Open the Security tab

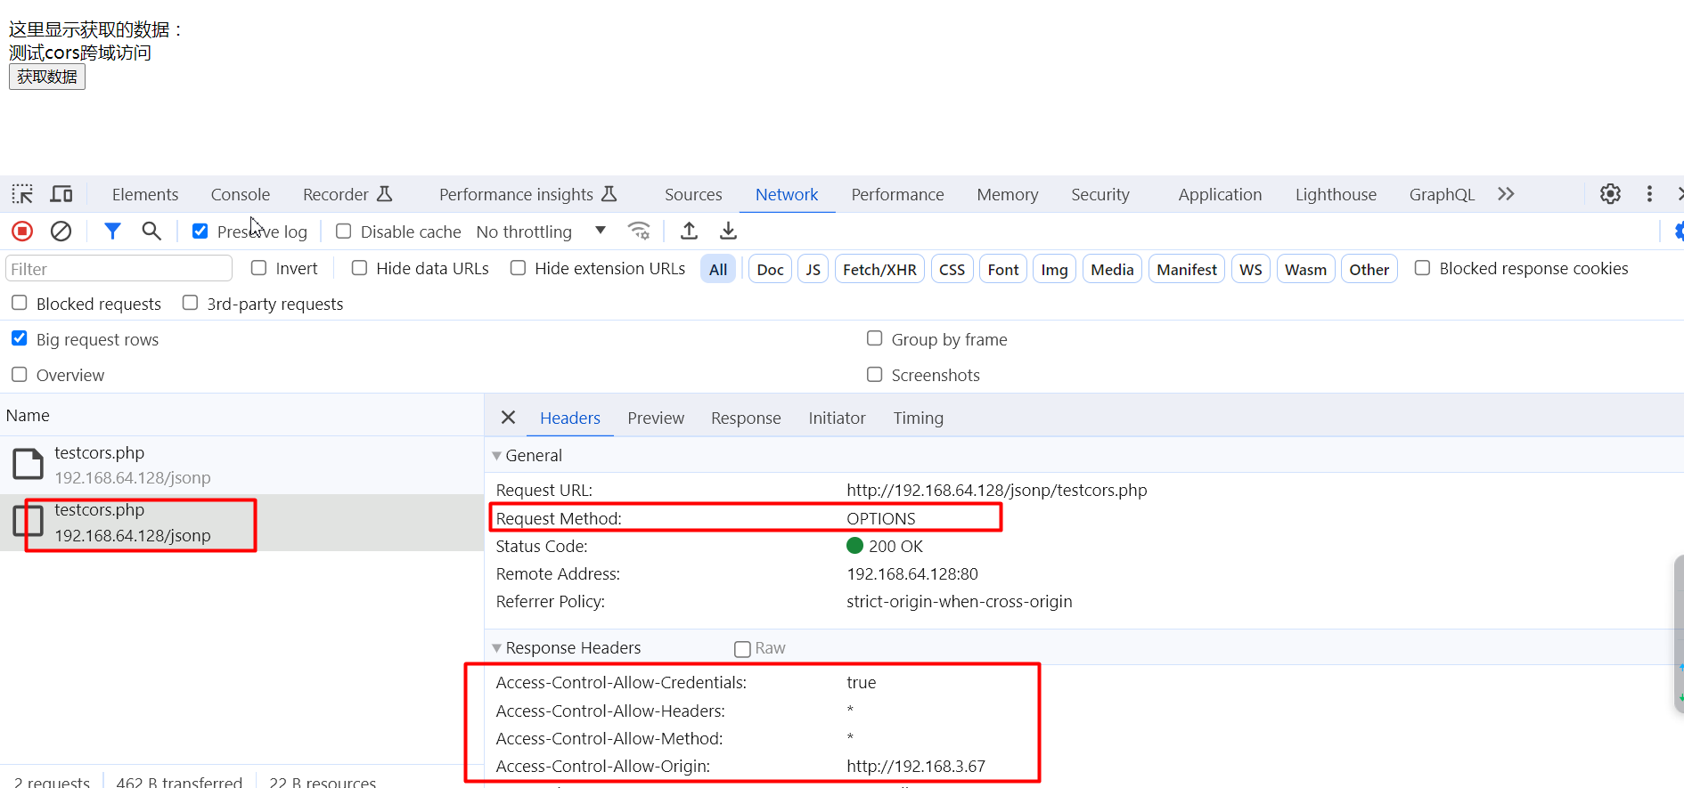click(x=1100, y=194)
